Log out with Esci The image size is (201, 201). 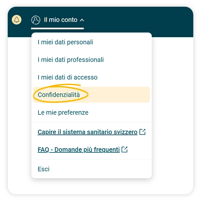point(44,169)
